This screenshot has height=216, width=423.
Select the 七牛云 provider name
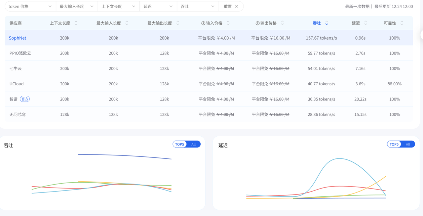pyautogui.click(x=16, y=68)
